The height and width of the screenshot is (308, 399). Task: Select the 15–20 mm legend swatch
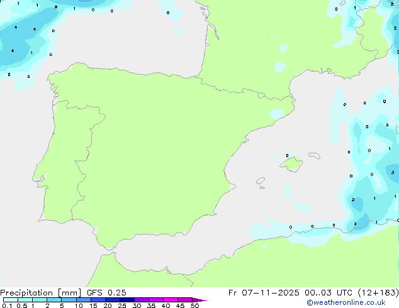click(x=98, y=300)
